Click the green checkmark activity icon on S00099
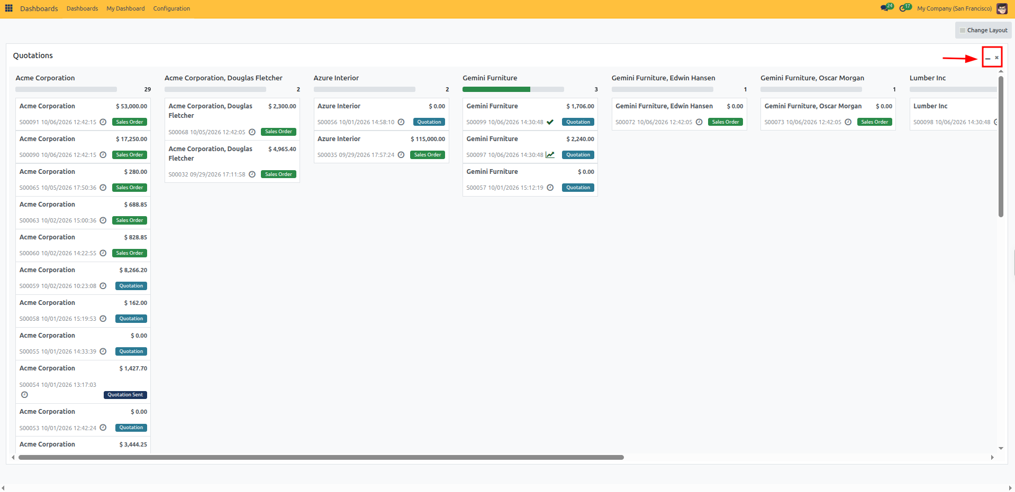This screenshot has height=492, width=1015. pyautogui.click(x=550, y=122)
